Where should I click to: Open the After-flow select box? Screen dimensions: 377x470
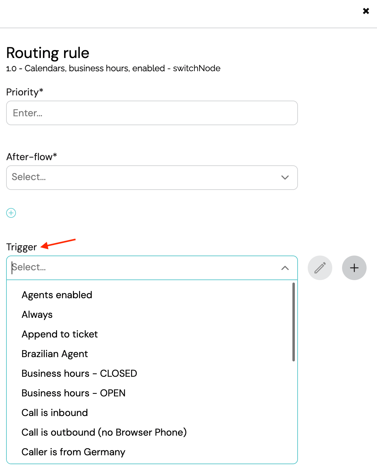click(x=152, y=178)
